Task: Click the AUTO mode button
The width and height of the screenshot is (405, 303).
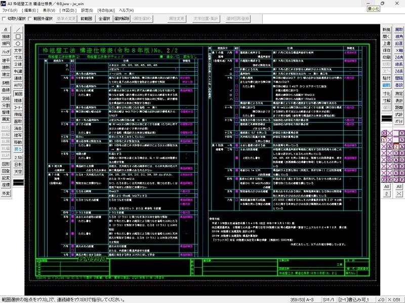Action: (18, 85)
